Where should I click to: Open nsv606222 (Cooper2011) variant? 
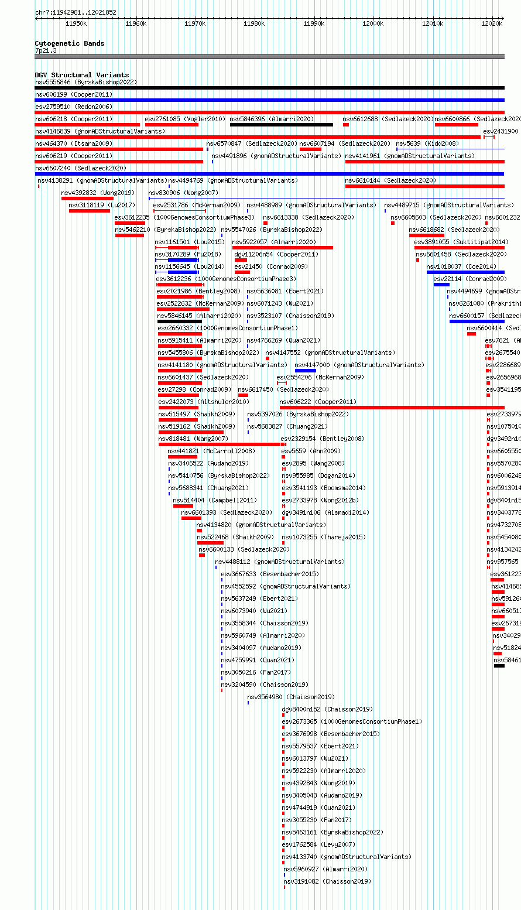tap(318, 402)
